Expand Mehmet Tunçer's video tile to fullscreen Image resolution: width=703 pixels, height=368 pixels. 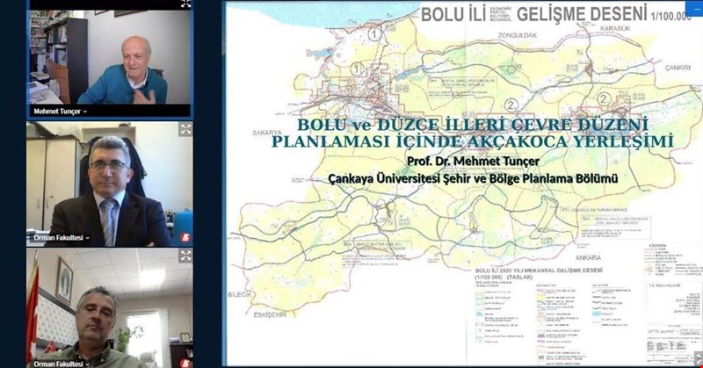click(185, 4)
